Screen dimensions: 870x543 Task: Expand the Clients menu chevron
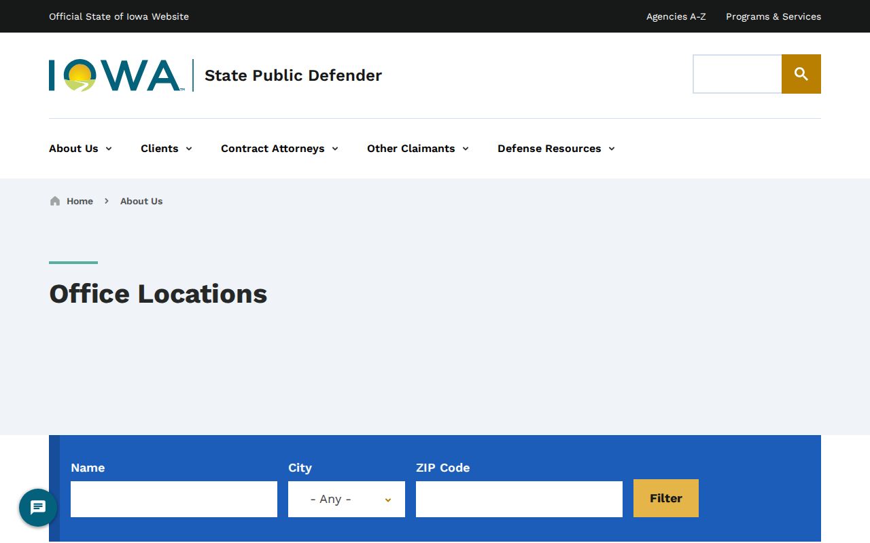[189, 149]
